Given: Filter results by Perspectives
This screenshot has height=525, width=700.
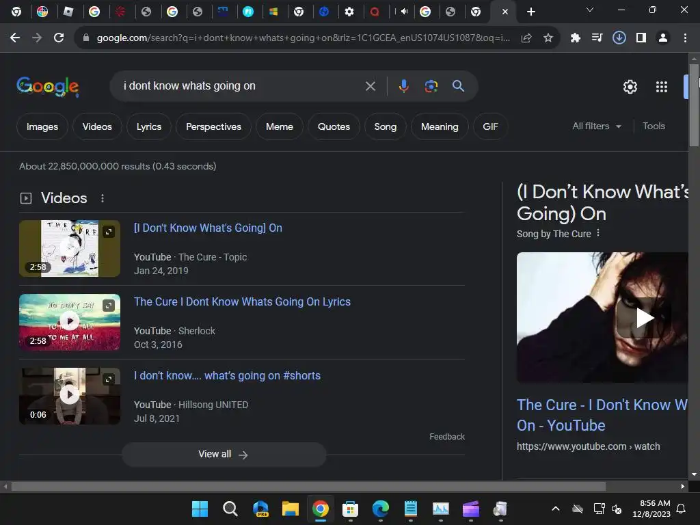Looking at the screenshot, I should point(213,126).
